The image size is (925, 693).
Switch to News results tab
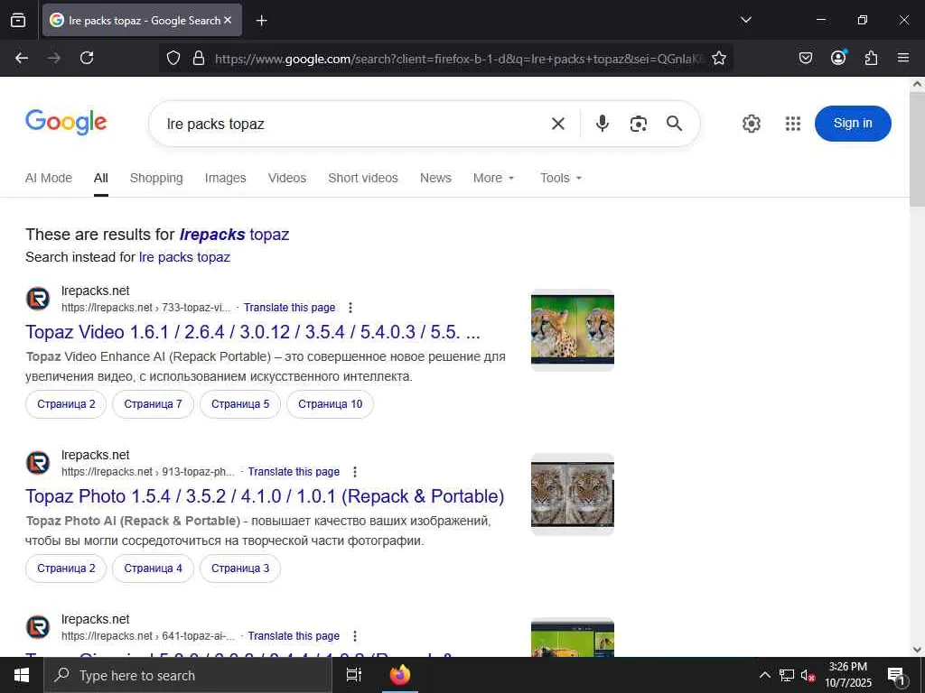435,178
